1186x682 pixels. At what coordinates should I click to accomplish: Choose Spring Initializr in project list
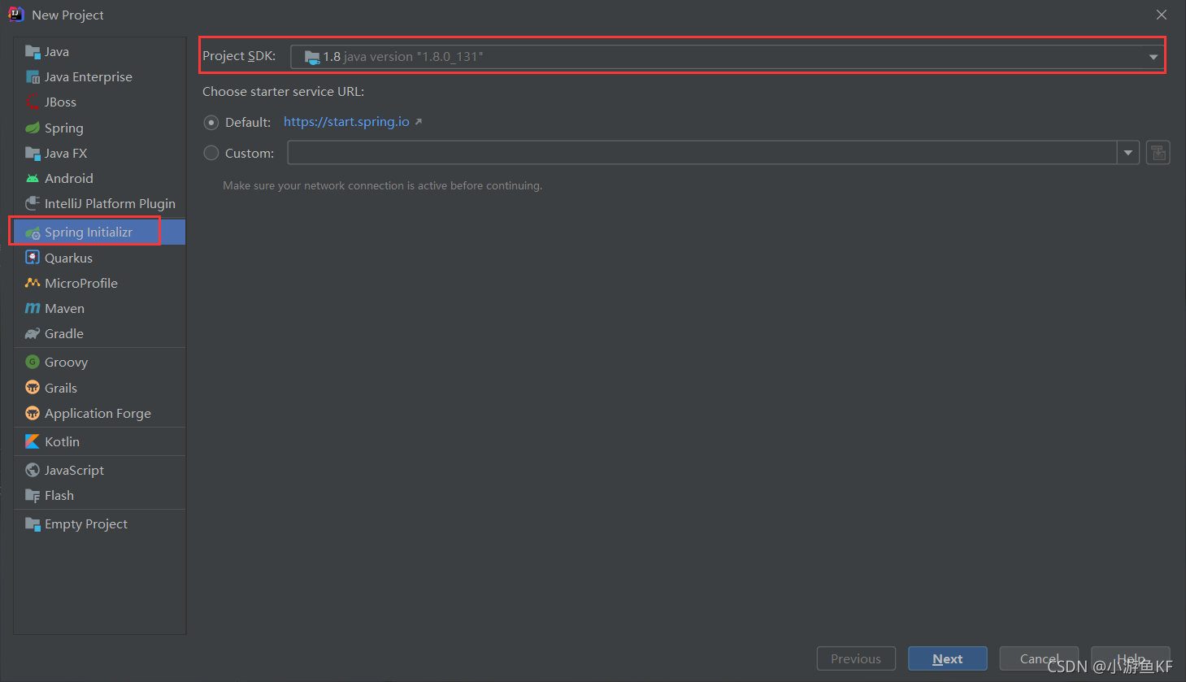[100, 232]
